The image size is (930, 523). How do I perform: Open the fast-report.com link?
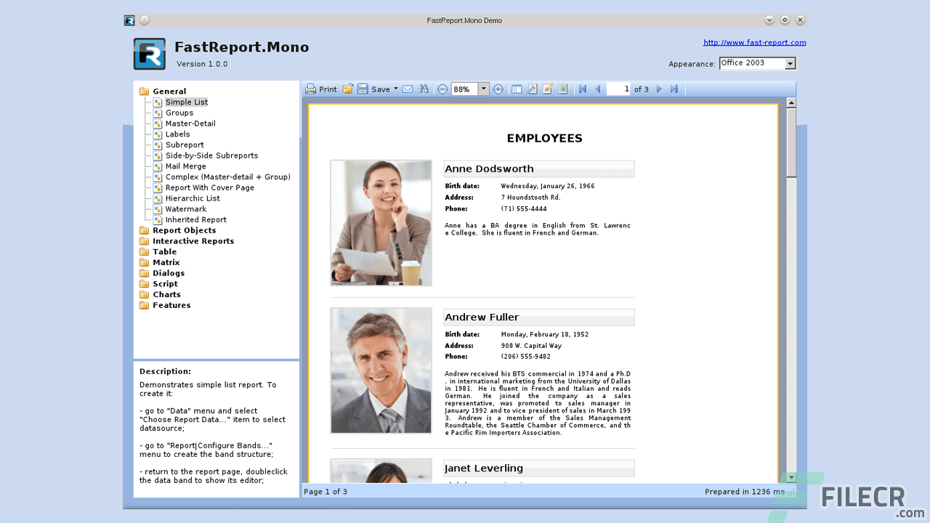pos(755,42)
